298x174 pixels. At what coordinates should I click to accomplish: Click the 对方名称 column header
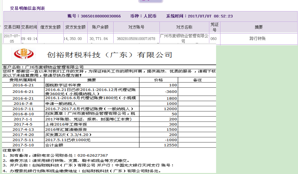[x=184, y=27]
